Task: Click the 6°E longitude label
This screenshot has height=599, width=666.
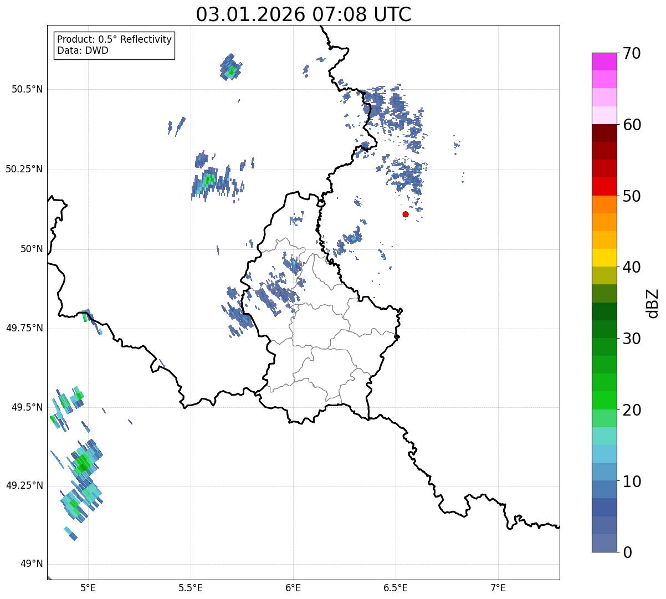Action: [293, 588]
